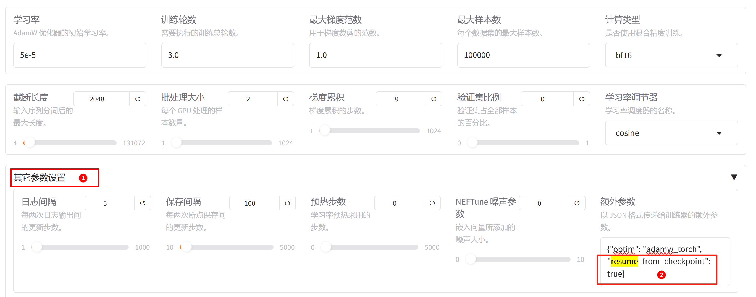
Task: Click the 截断长度 number box
Action: pyautogui.click(x=101, y=99)
